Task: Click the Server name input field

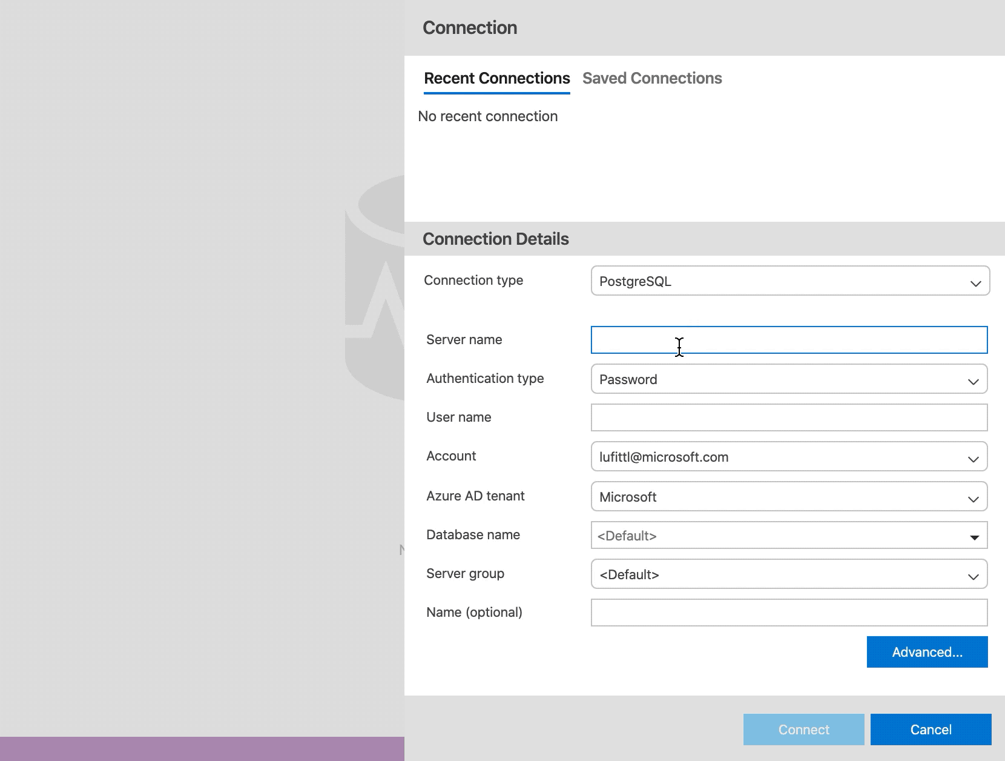Action: tap(787, 341)
